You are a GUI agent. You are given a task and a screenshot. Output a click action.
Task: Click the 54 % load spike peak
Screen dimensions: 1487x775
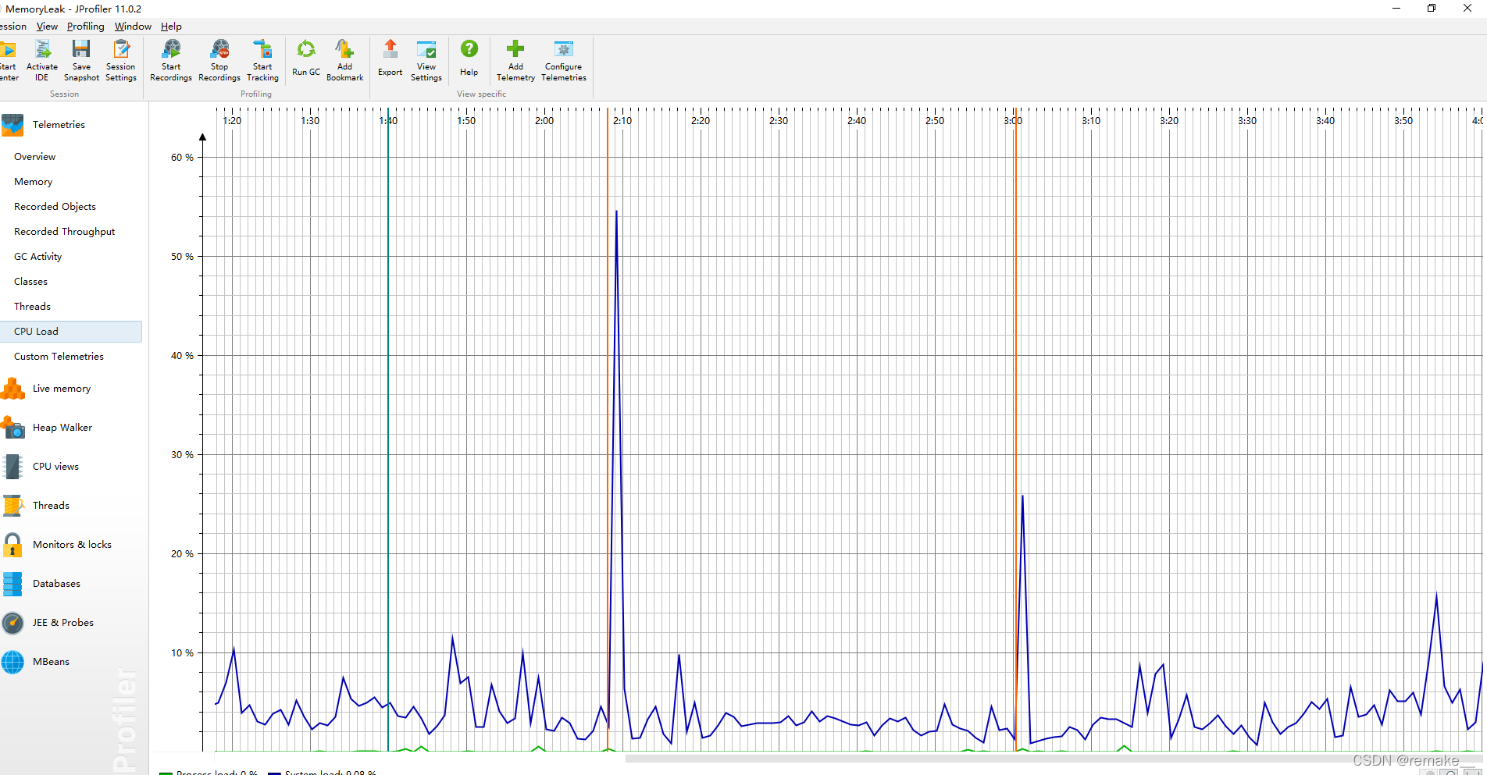(x=616, y=211)
